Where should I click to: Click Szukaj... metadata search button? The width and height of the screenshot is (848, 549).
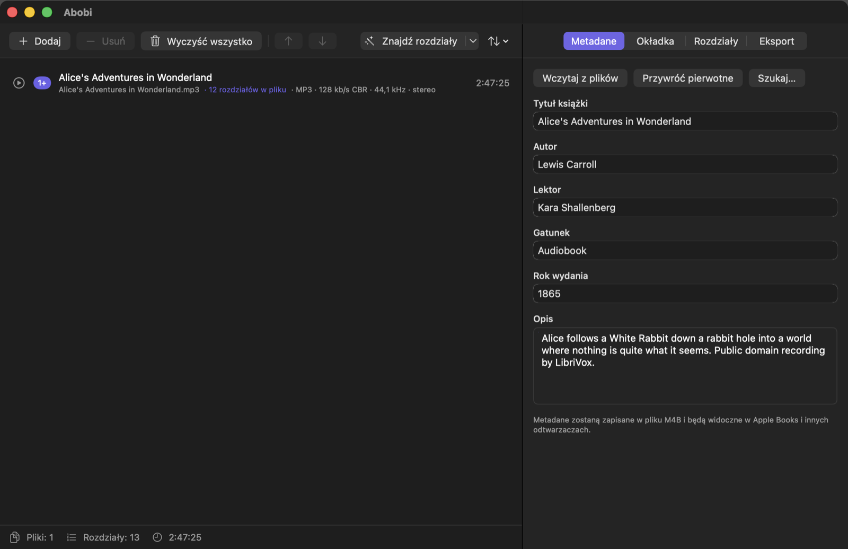point(776,78)
